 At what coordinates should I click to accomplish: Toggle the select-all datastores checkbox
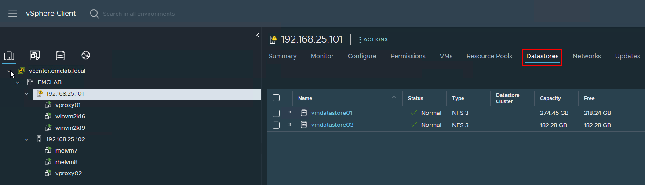[x=276, y=98]
